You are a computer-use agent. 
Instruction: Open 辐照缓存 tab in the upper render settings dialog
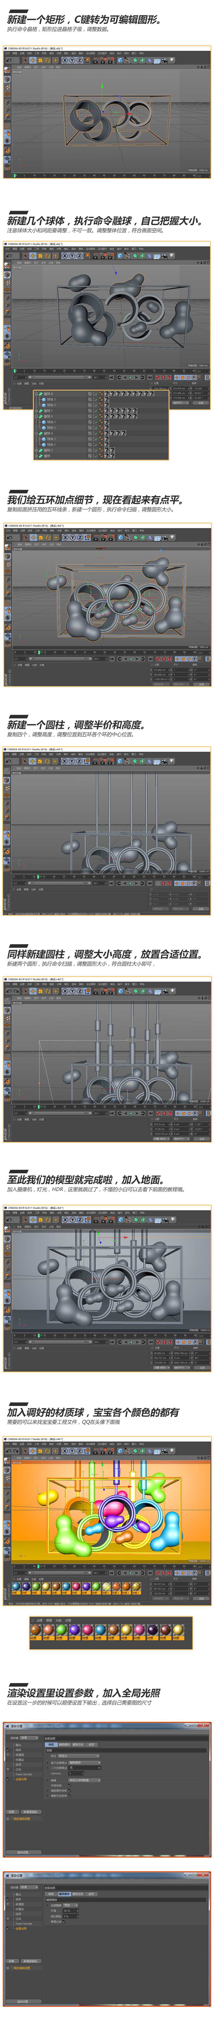coord(64,1745)
